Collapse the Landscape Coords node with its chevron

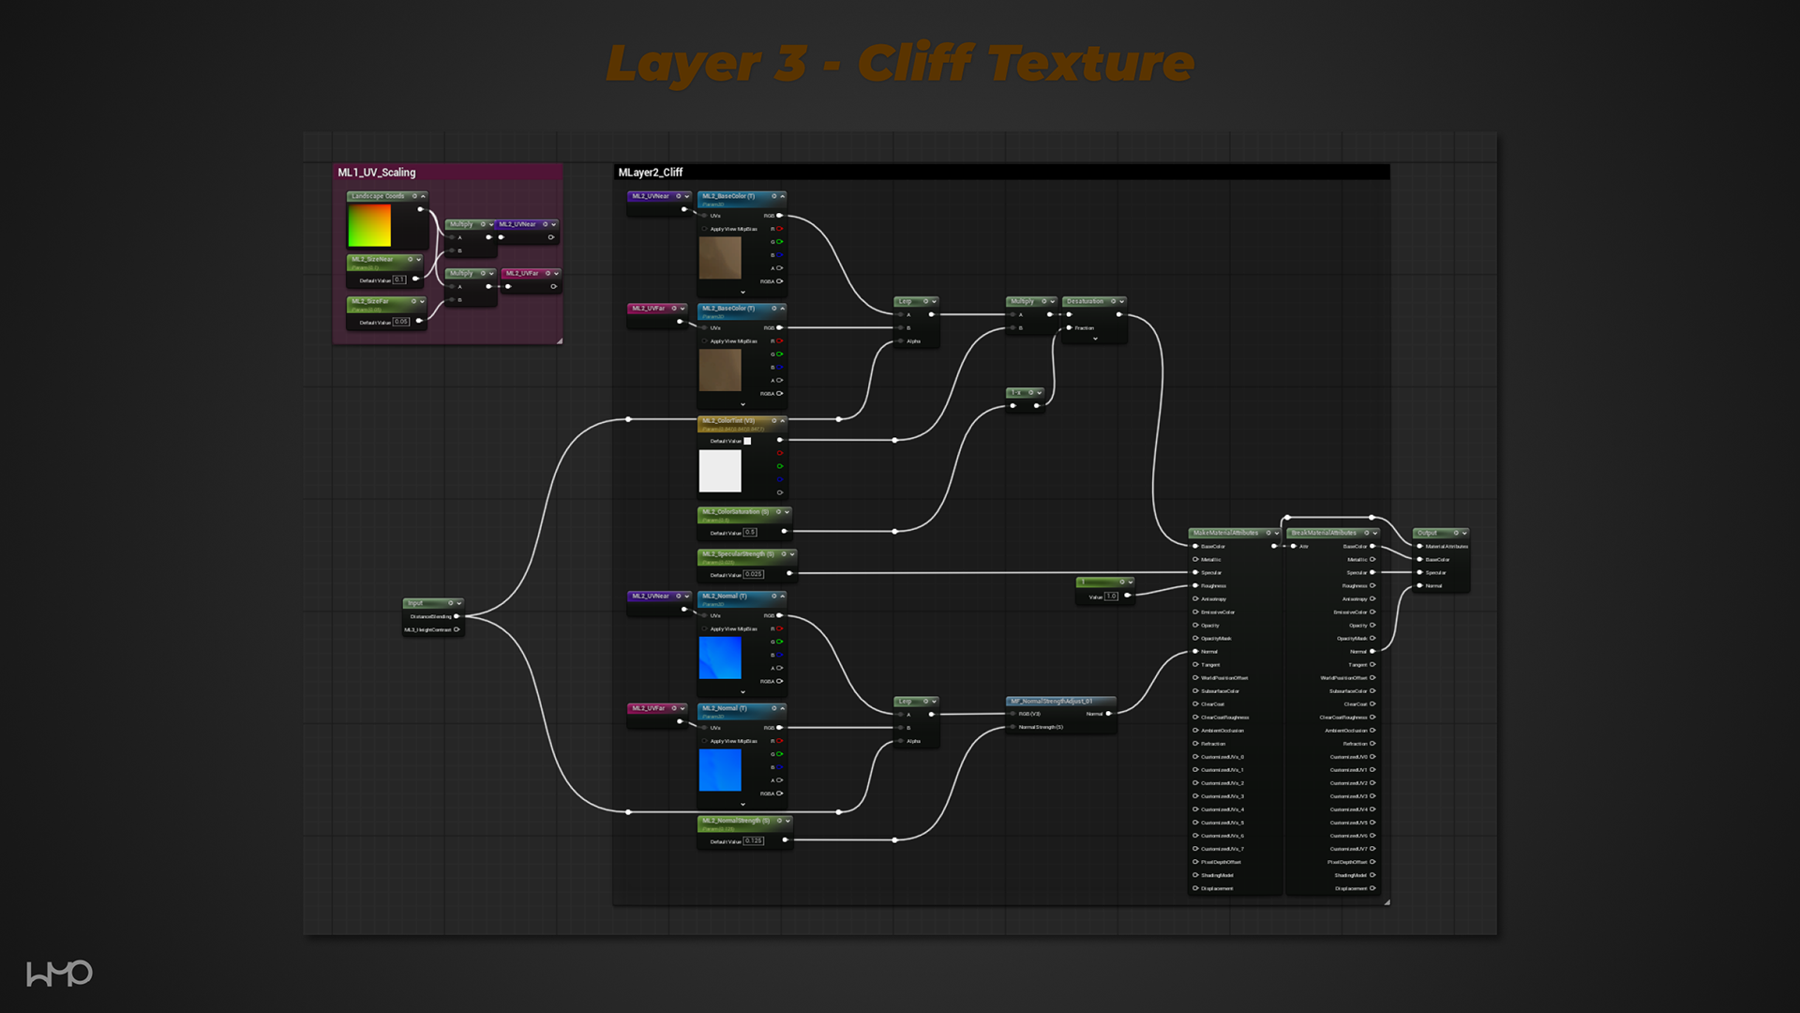[x=423, y=196]
